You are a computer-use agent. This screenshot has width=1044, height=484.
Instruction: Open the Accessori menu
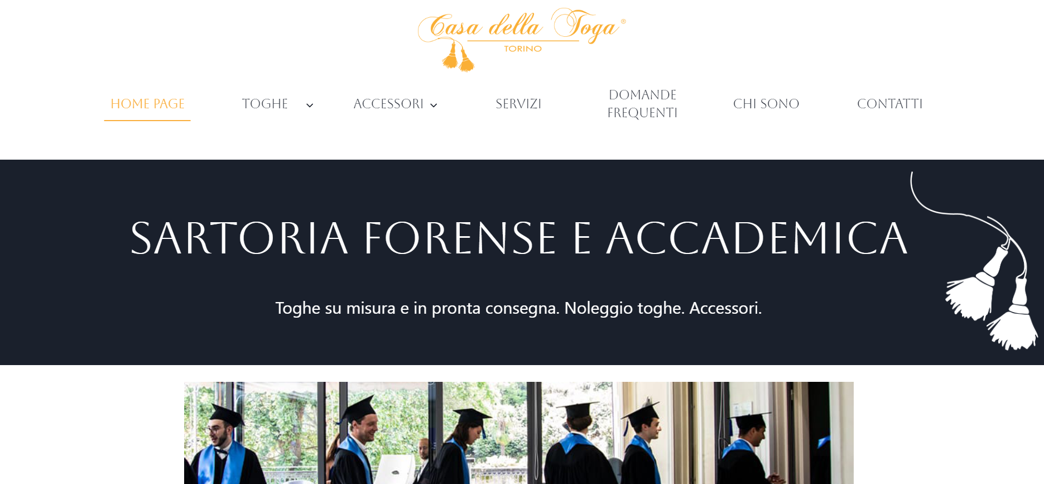(388, 104)
